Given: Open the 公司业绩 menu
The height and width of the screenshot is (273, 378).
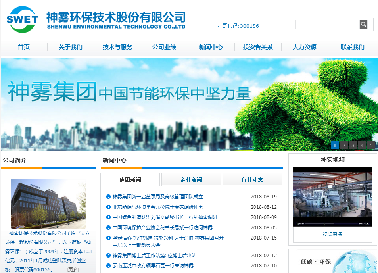Looking at the screenshot, I should tap(164, 47).
